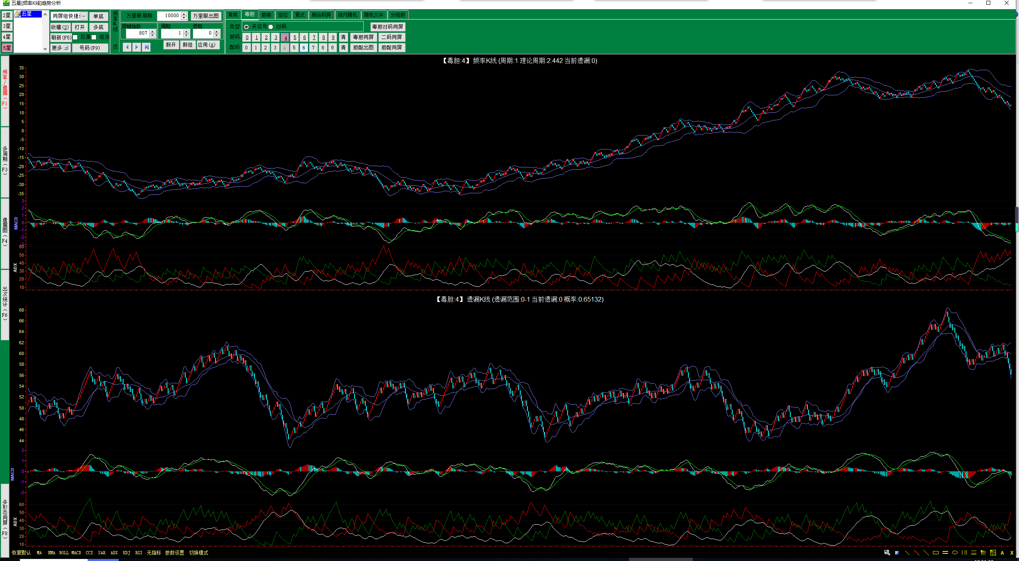The height and width of the screenshot is (561, 1019).
Task: Select the fan lines drawing tool
Action: 983,553
